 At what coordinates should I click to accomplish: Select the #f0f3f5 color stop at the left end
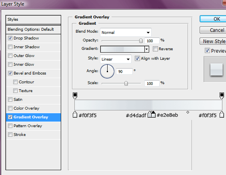pos(75,114)
